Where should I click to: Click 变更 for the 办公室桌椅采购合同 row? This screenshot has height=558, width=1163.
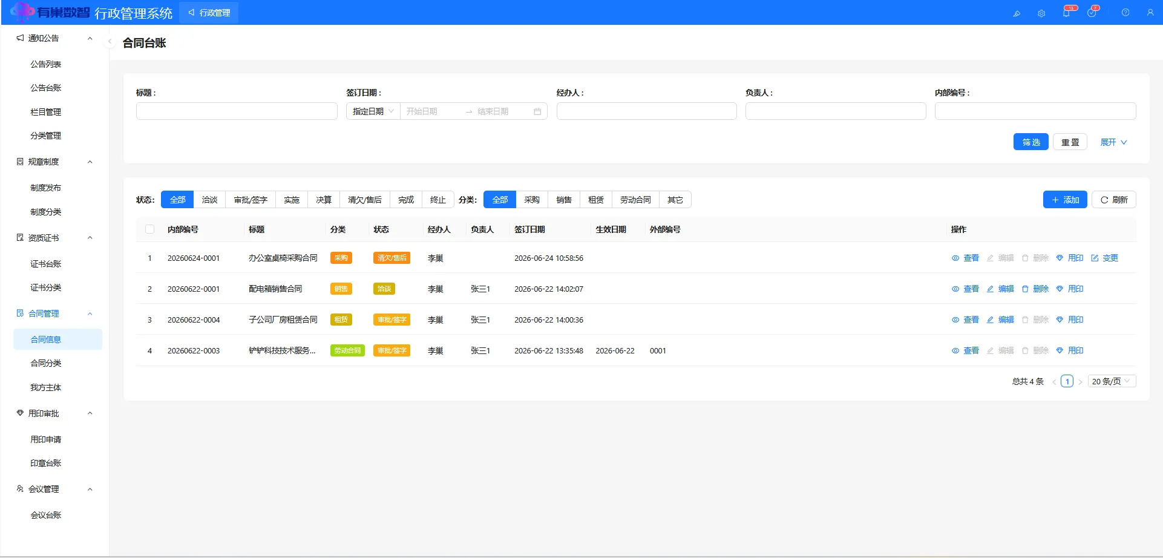click(1104, 258)
